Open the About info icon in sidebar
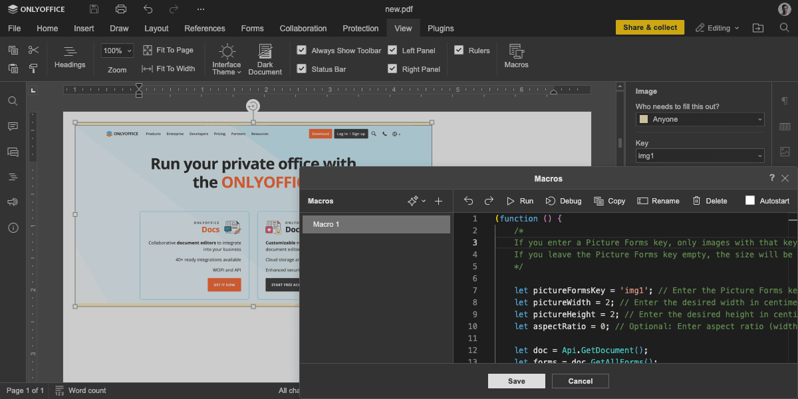The height and width of the screenshot is (399, 798). 13,227
